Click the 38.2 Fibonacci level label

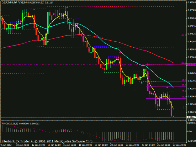[184, 91]
